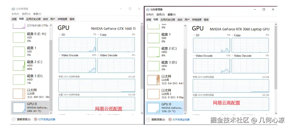Open 文件(F) menu in right Task Manager

[x=150, y=15]
